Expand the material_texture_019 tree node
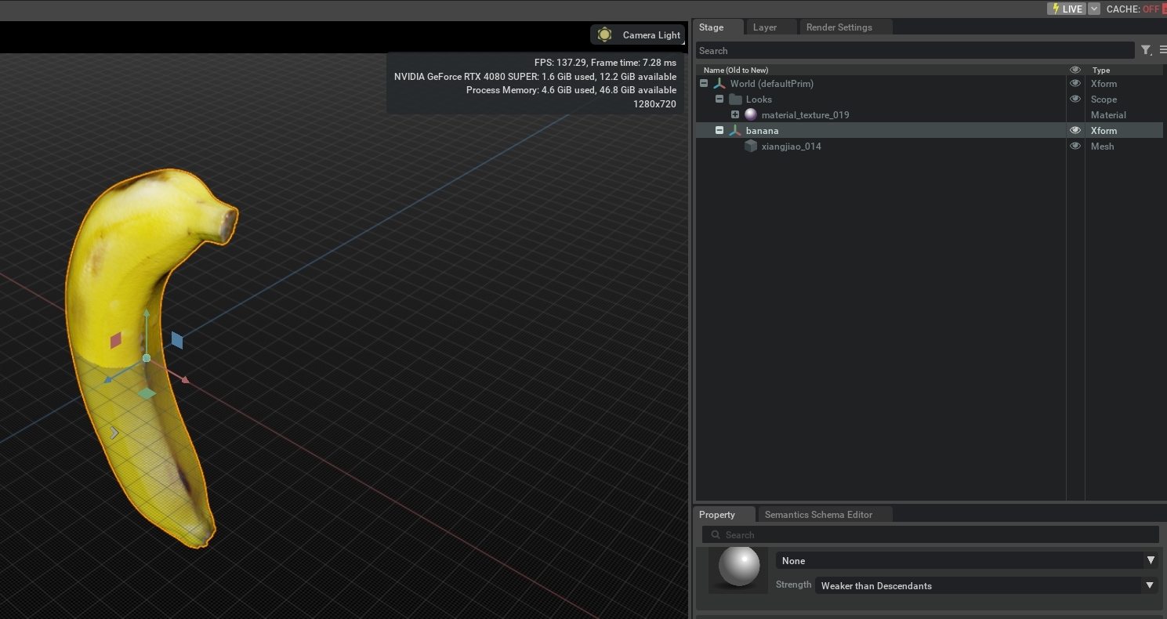Screen dimensions: 1167x619 click(x=735, y=115)
